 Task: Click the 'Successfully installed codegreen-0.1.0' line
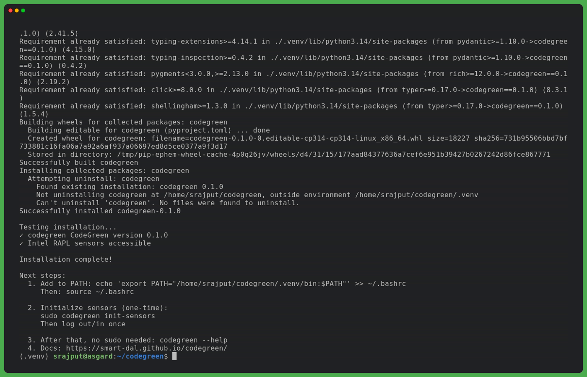pyautogui.click(x=100, y=211)
